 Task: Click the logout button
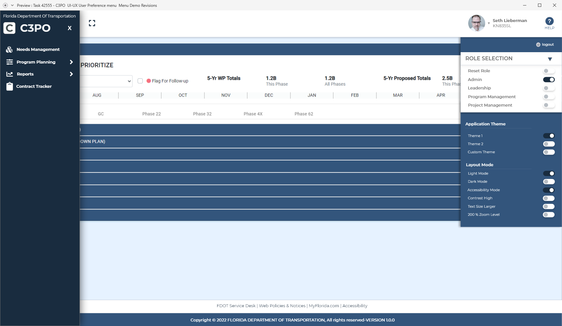click(x=545, y=45)
